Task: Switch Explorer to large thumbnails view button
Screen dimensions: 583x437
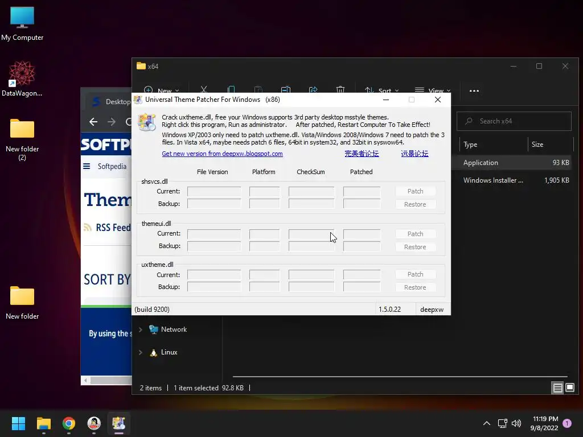Action: 569,388
